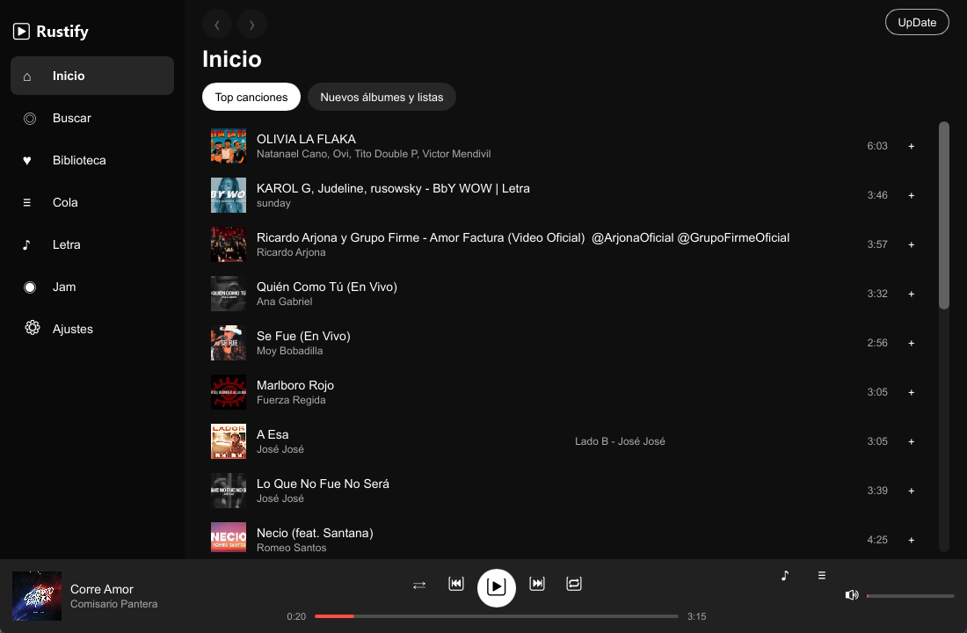Select Se Fue (En Vivo) title
Viewport: 967px width, 633px height.
pyautogui.click(x=303, y=336)
